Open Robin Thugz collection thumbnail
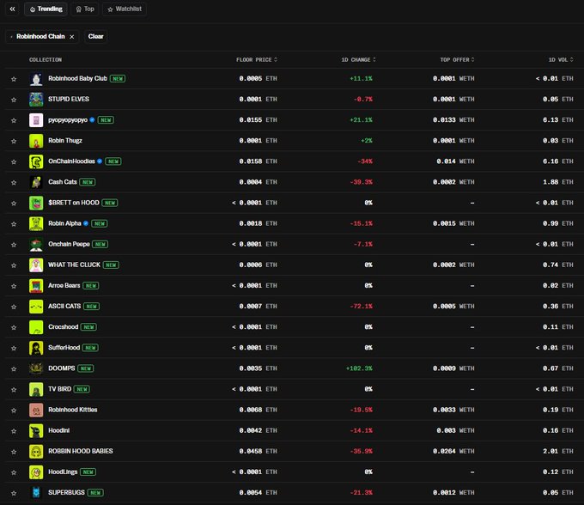Viewport: 584px width, 505px height. [x=36, y=141]
